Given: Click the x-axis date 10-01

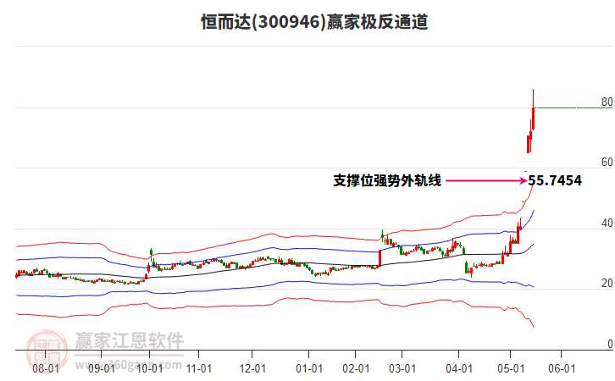Looking at the screenshot, I should click(149, 369).
